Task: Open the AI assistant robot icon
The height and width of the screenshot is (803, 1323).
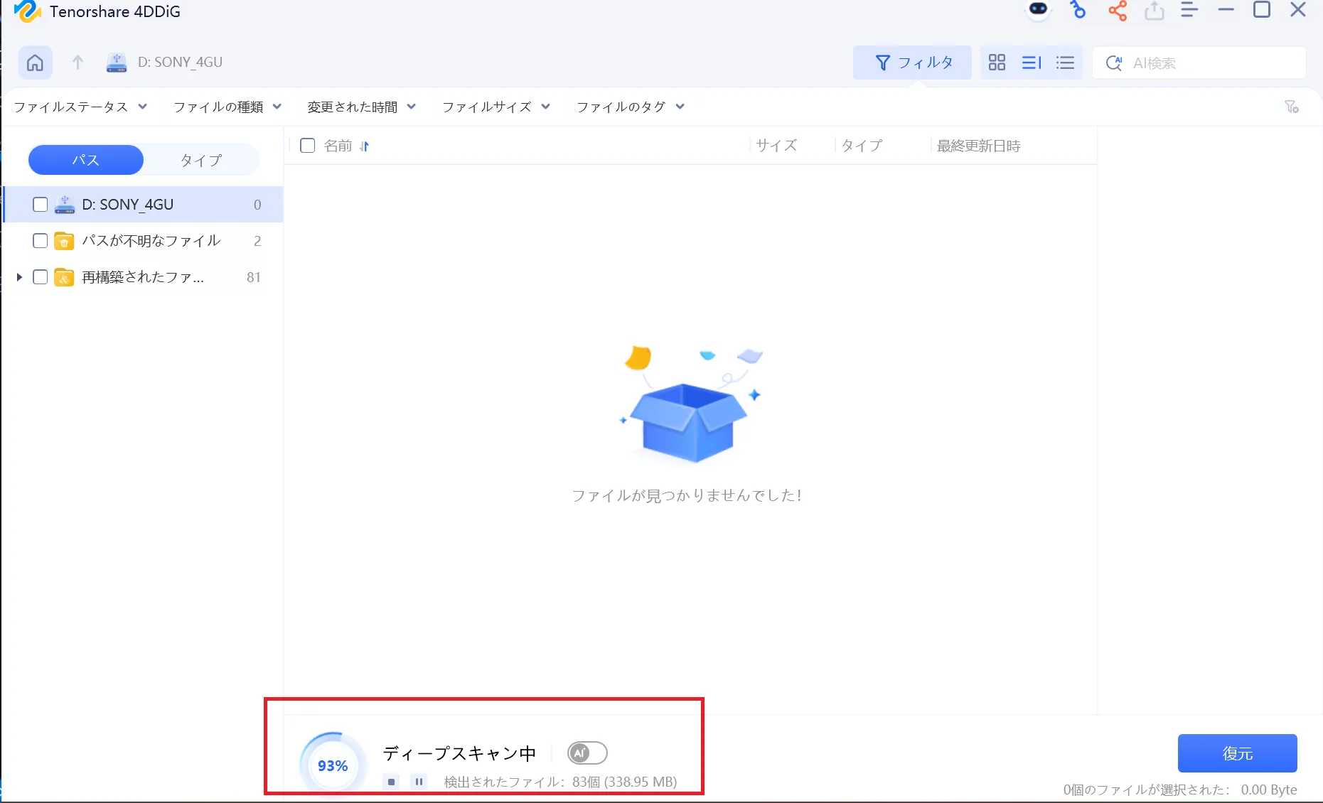Action: pos(1038,11)
